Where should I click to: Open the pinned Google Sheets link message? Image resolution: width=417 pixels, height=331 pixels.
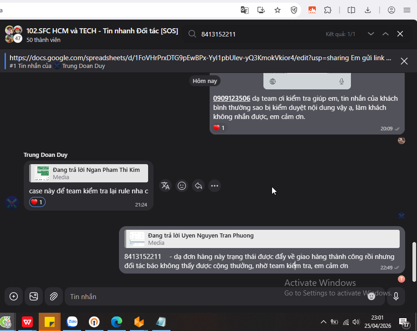coord(200,62)
